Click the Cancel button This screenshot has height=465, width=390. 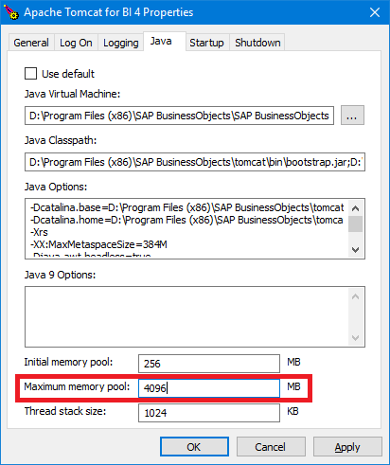[271, 447]
